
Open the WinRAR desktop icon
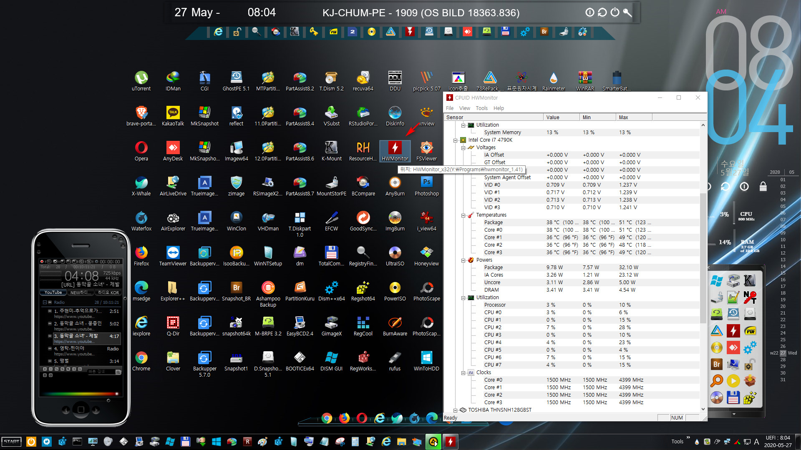coord(585,81)
